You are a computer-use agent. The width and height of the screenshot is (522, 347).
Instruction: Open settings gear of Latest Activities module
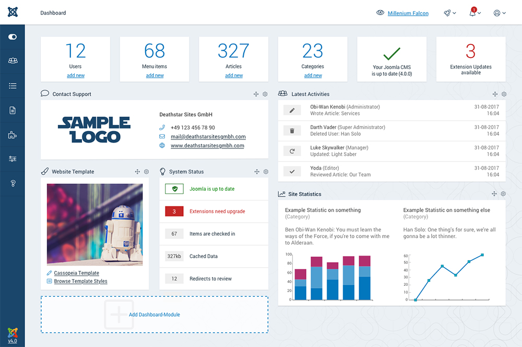pyautogui.click(x=504, y=94)
